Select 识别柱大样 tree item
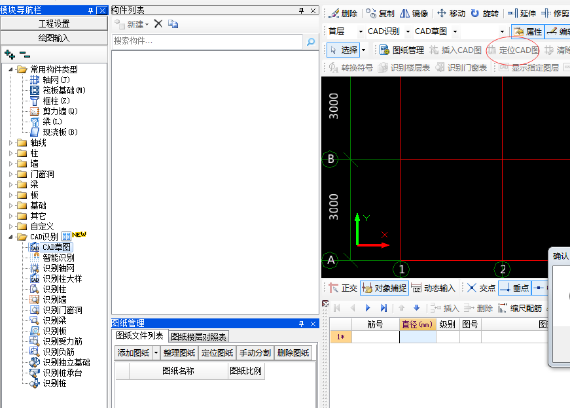This screenshot has width=570, height=408. [x=62, y=279]
